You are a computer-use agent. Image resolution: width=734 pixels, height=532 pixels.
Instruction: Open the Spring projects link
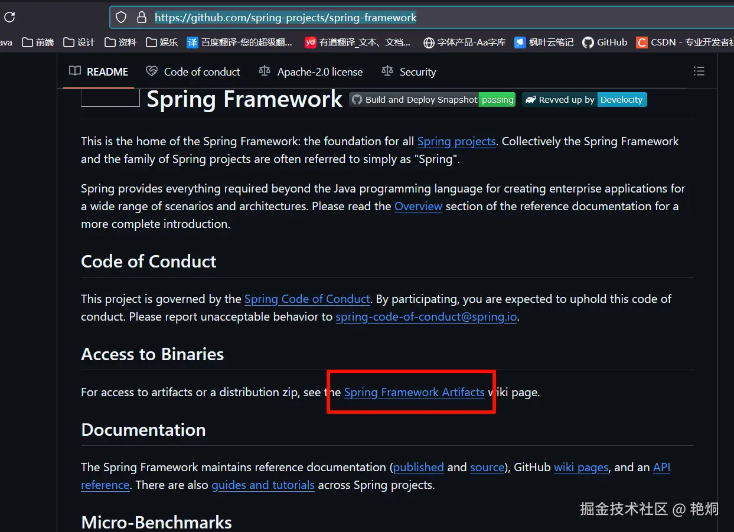coord(456,142)
